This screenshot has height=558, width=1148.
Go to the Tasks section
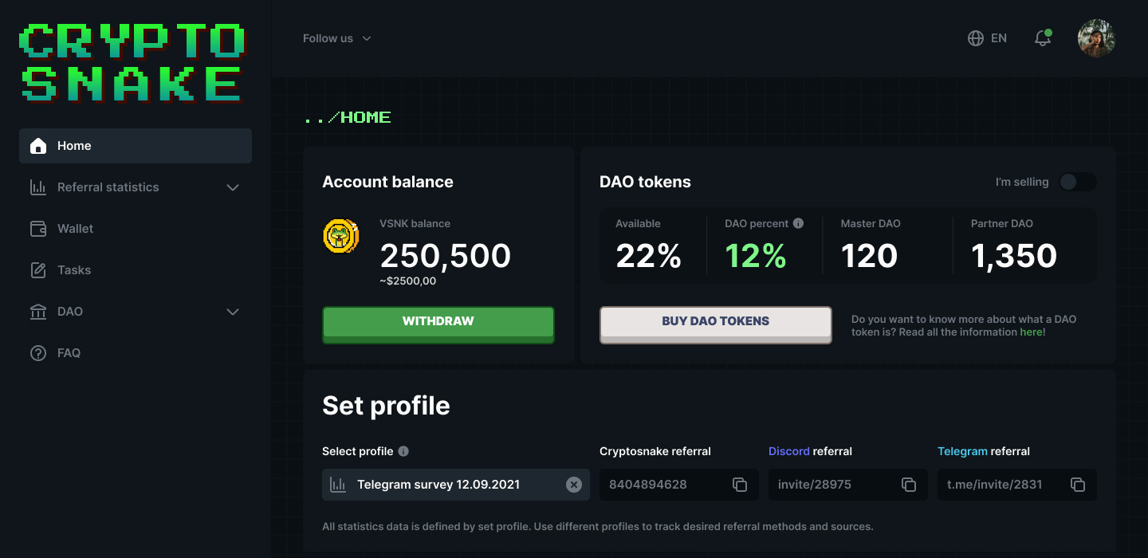(x=73, y=270)
